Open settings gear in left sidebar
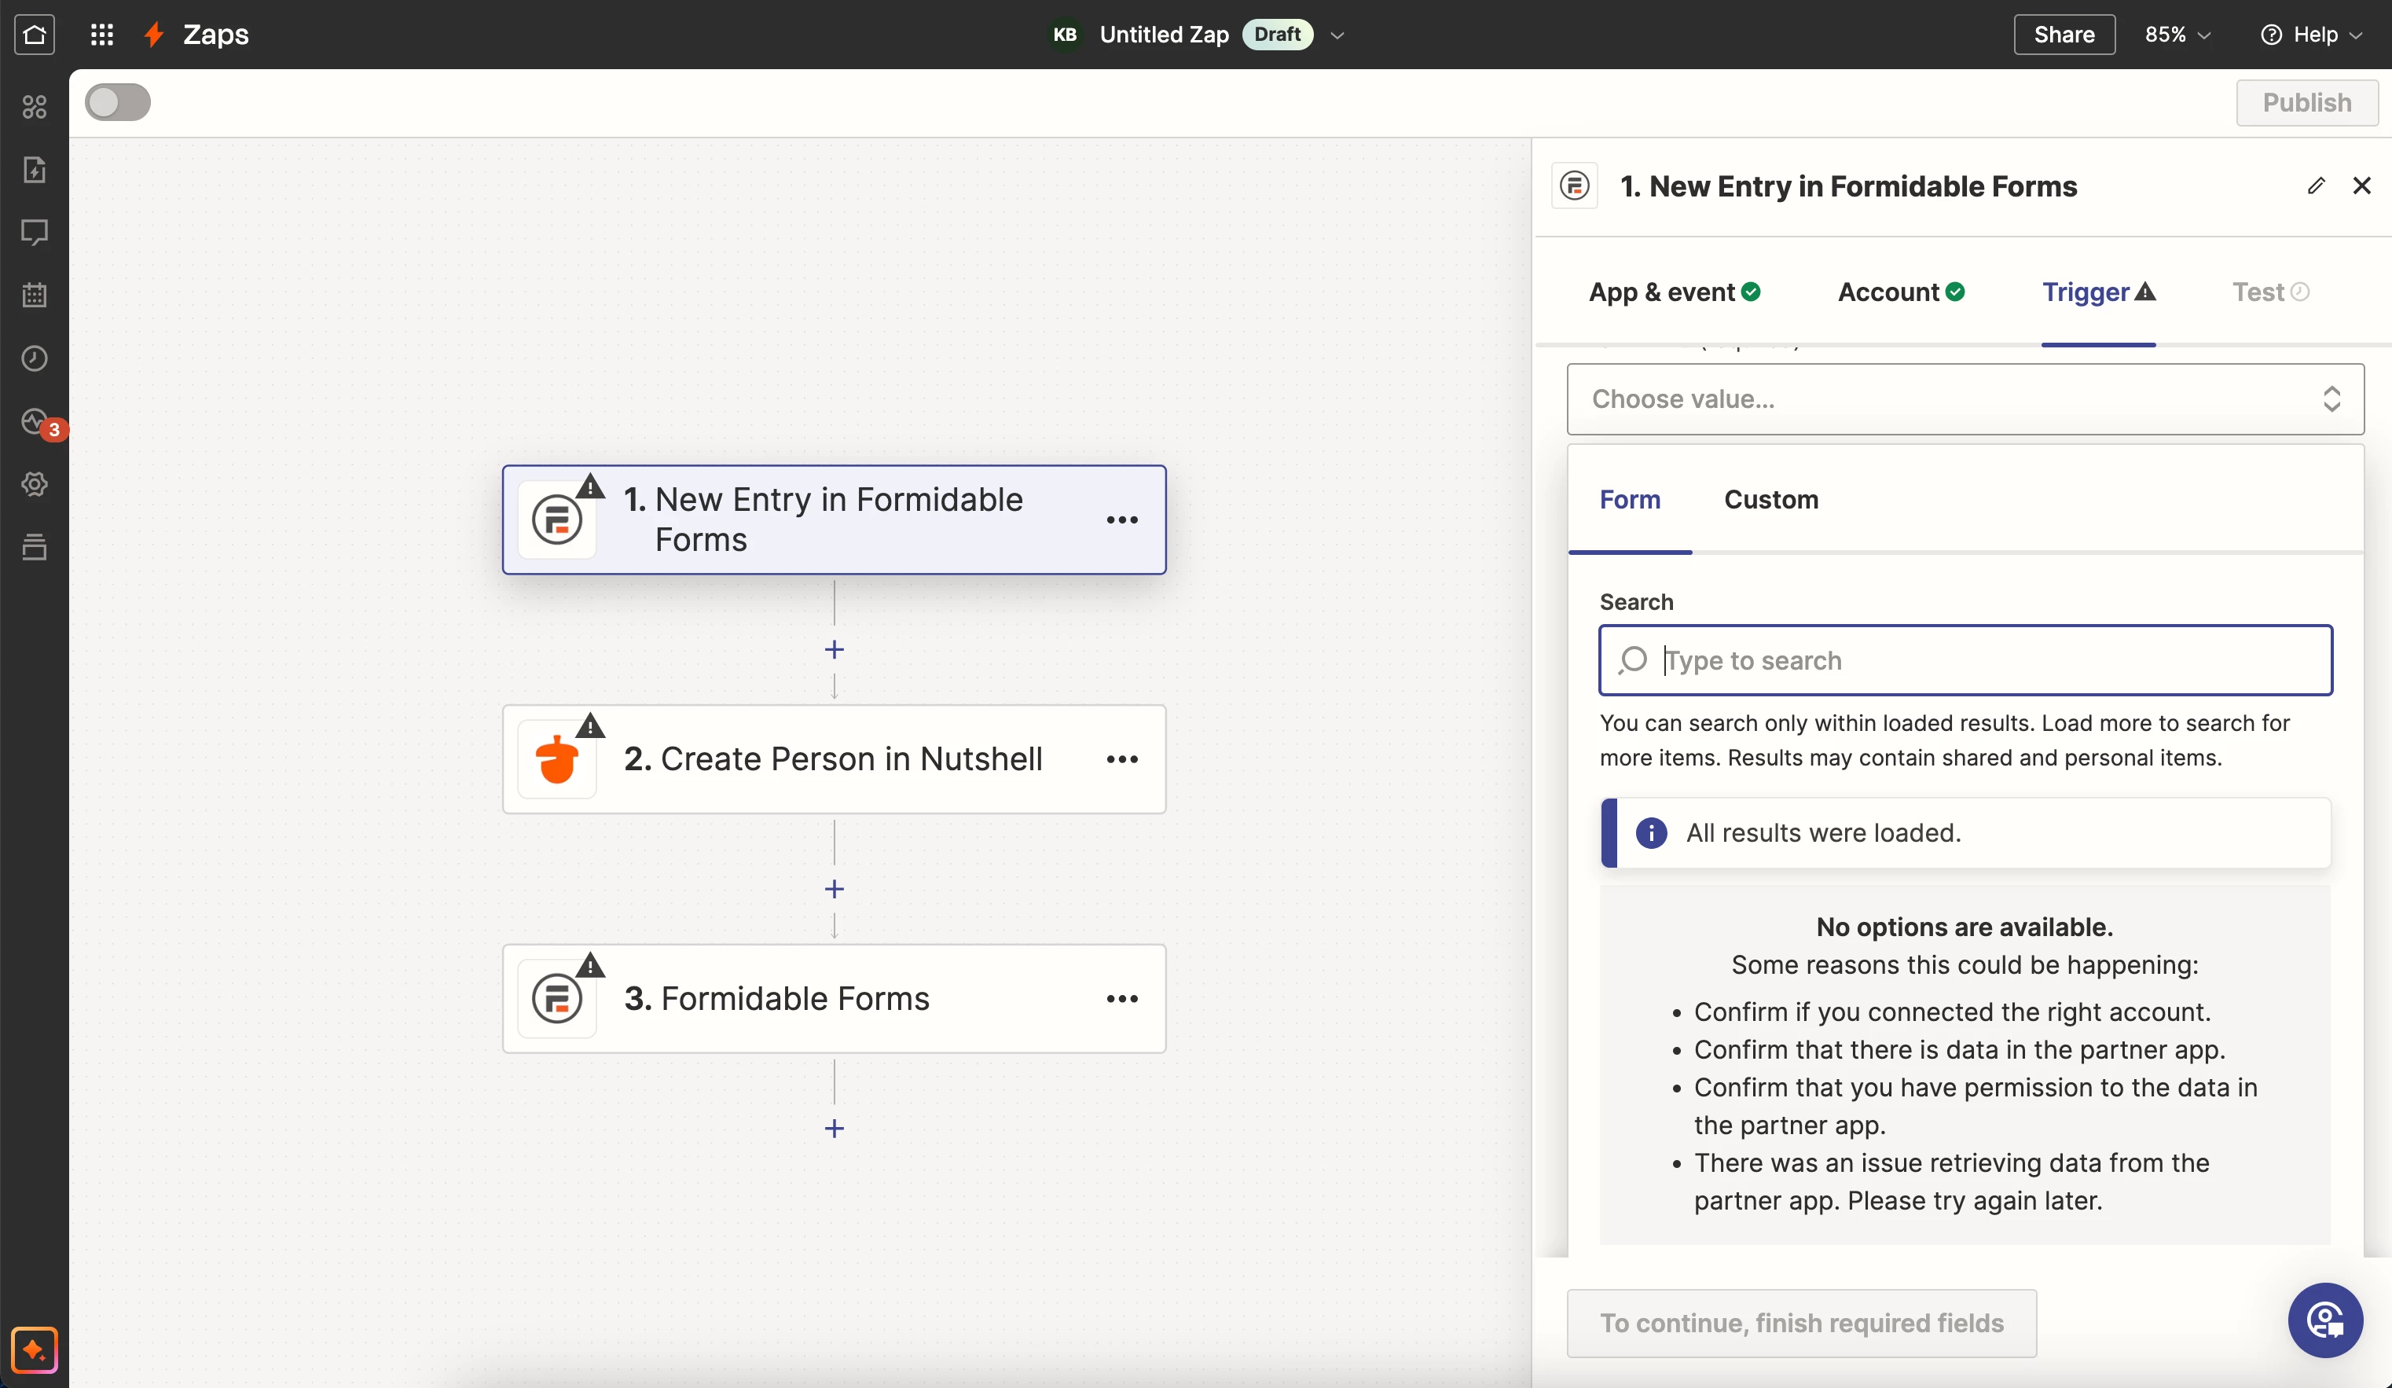Viewport: 2392px width, 1388px height. (34, 484)
